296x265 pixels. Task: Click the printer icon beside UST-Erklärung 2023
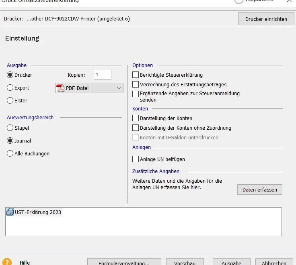coord(10,212)
